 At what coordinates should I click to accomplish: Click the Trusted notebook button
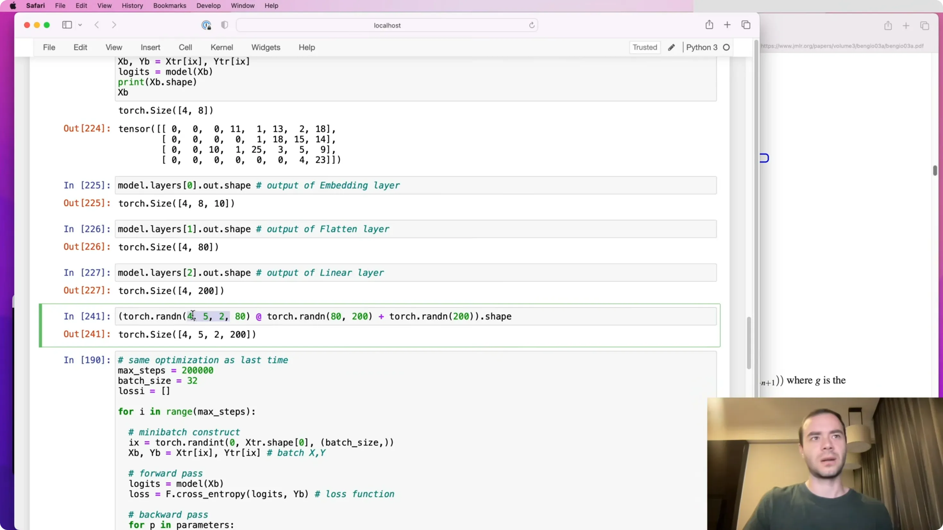click(645, 47)
